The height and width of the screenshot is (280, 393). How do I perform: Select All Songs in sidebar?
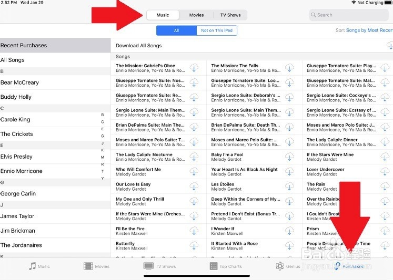(x=55, y=60)
